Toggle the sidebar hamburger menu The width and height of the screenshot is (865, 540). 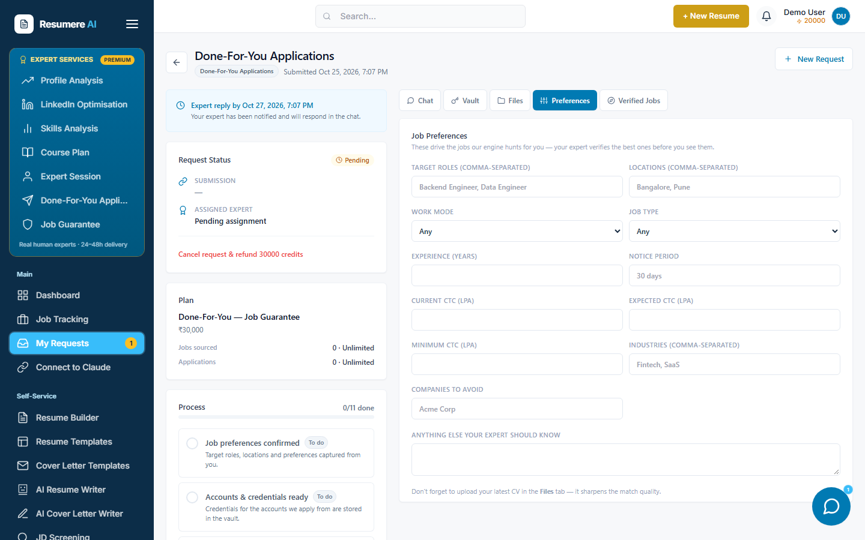pyautogui.click(x=132, y=24)
